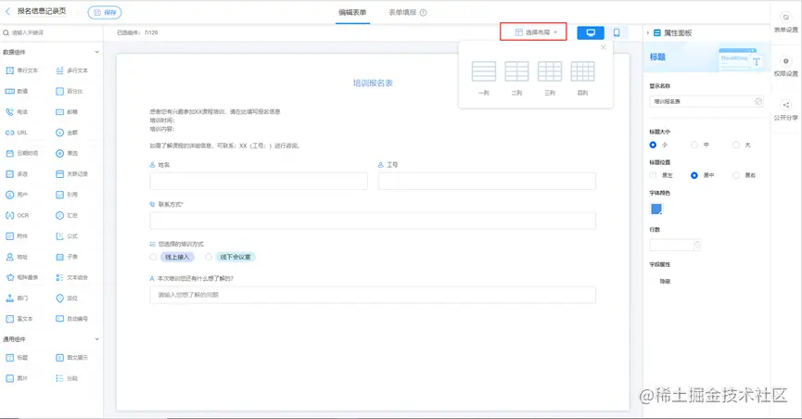Add the URL component
802x419 pixels.
(x=17, y=133)
